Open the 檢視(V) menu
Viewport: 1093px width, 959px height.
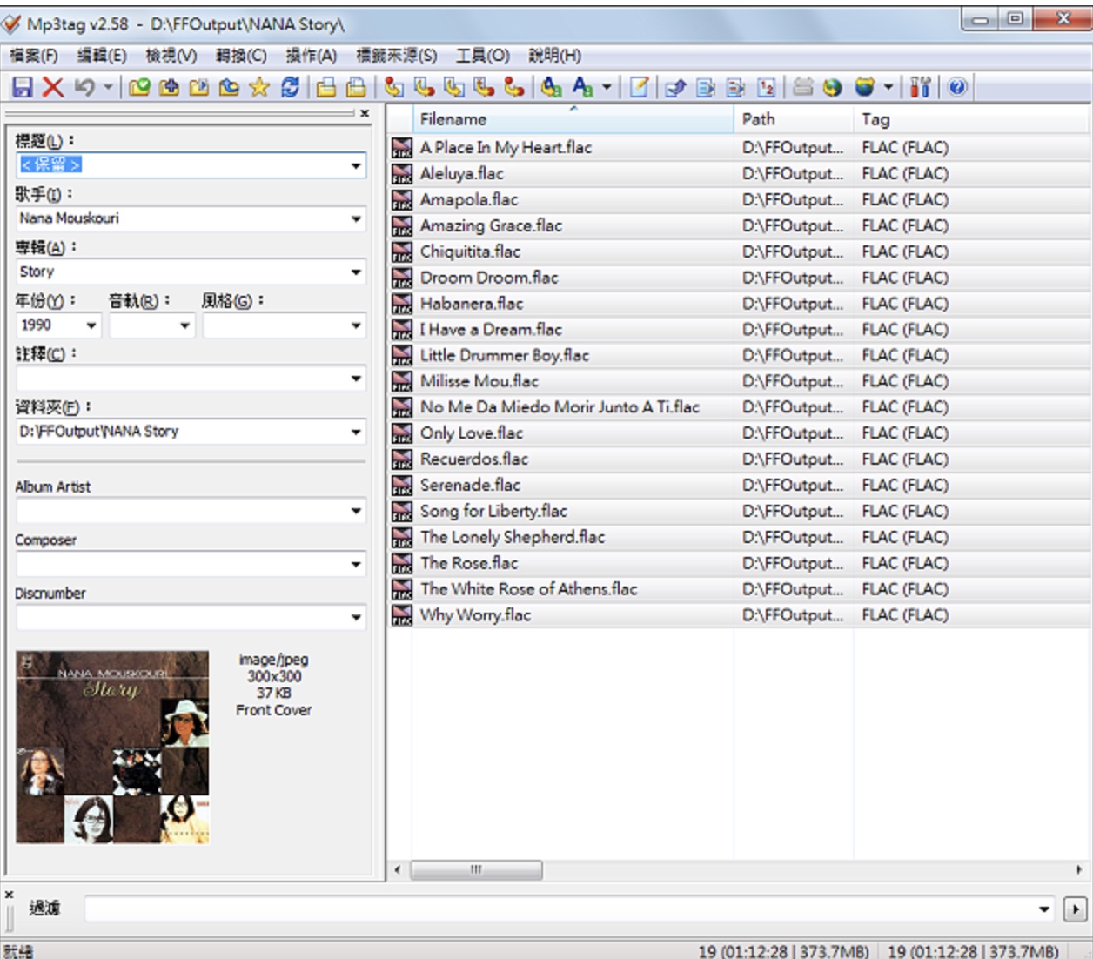[x=171, y=56]
